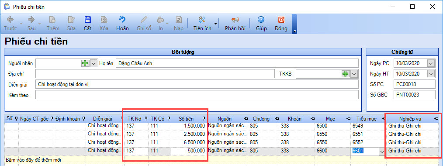Viewport: 443px width, 166px height.
Task: Pin the Chương column
Action: click(277, 118)
